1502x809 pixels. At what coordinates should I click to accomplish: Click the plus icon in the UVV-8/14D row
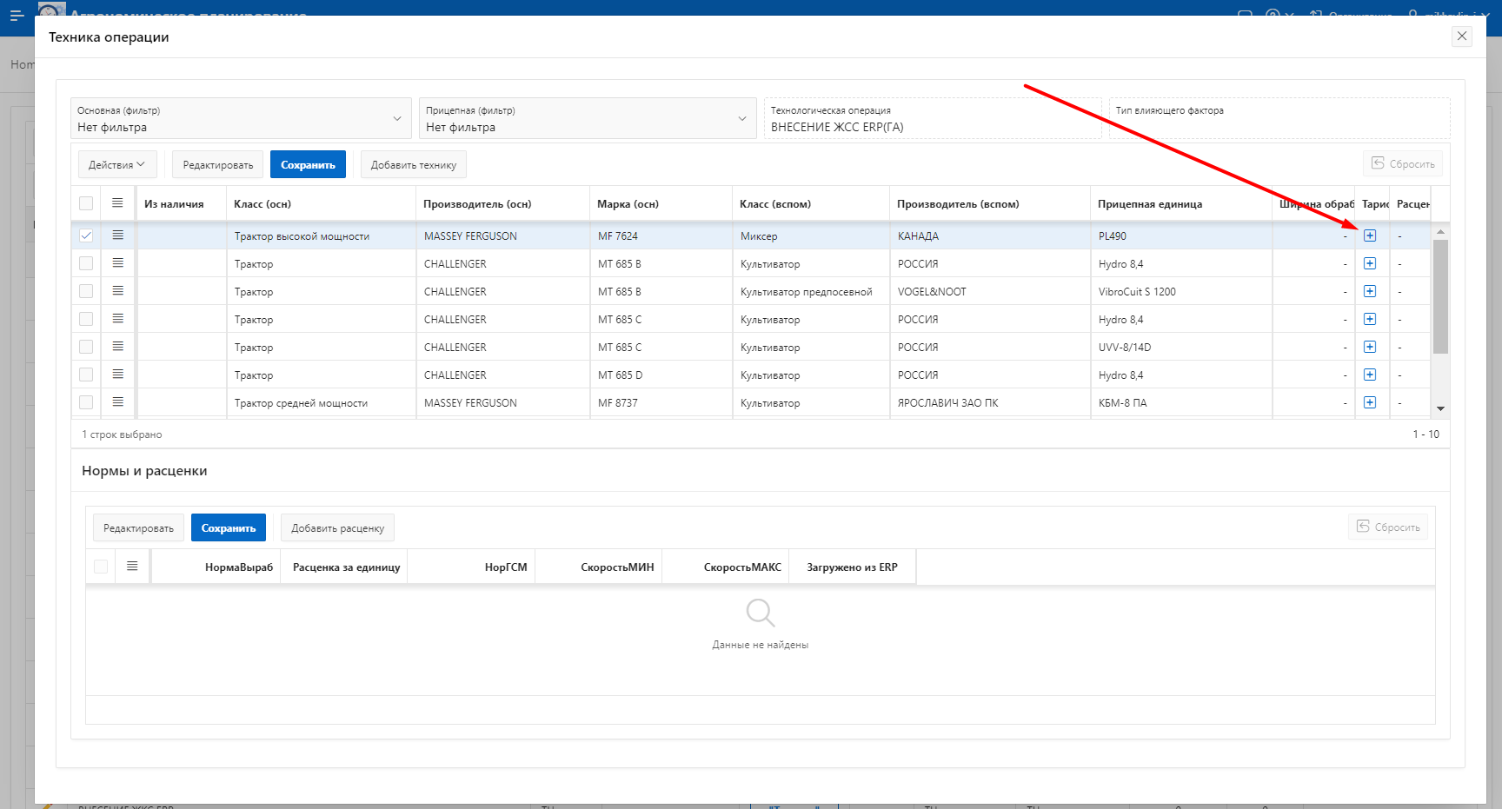click(x=1370, y=347)
